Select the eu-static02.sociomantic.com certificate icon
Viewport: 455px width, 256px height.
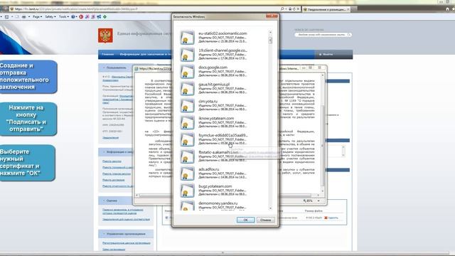187,38
